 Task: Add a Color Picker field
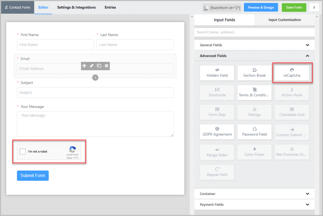[255, 152]
